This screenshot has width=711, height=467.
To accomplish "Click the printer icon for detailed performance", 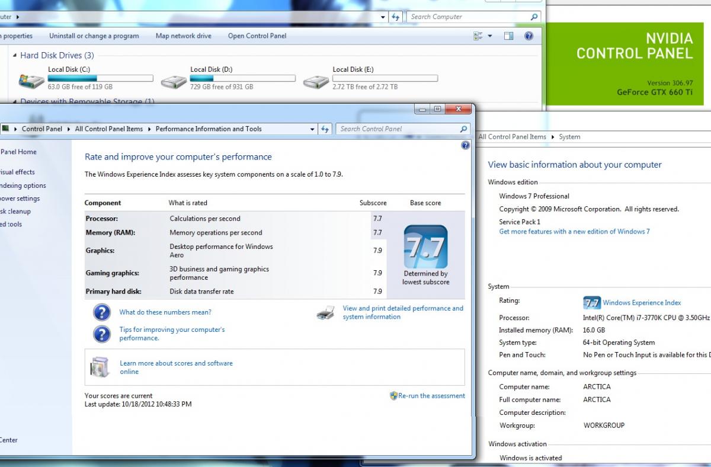I will [x=326, y=312].
